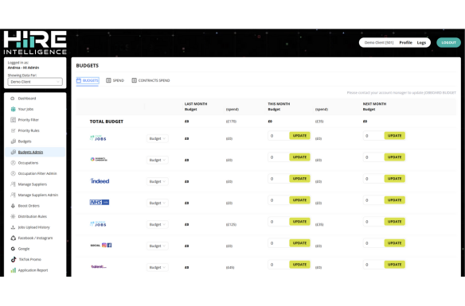Open the Boost Orders rocket icon

pos(13,206)
